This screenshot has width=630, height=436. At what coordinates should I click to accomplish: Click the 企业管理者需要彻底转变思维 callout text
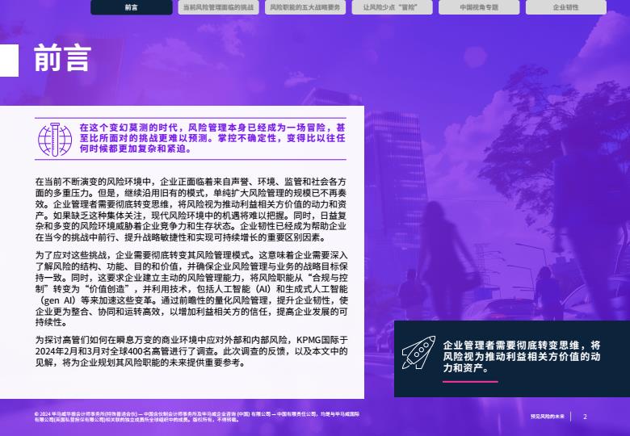pyautogui.click(x=522, y=357)
